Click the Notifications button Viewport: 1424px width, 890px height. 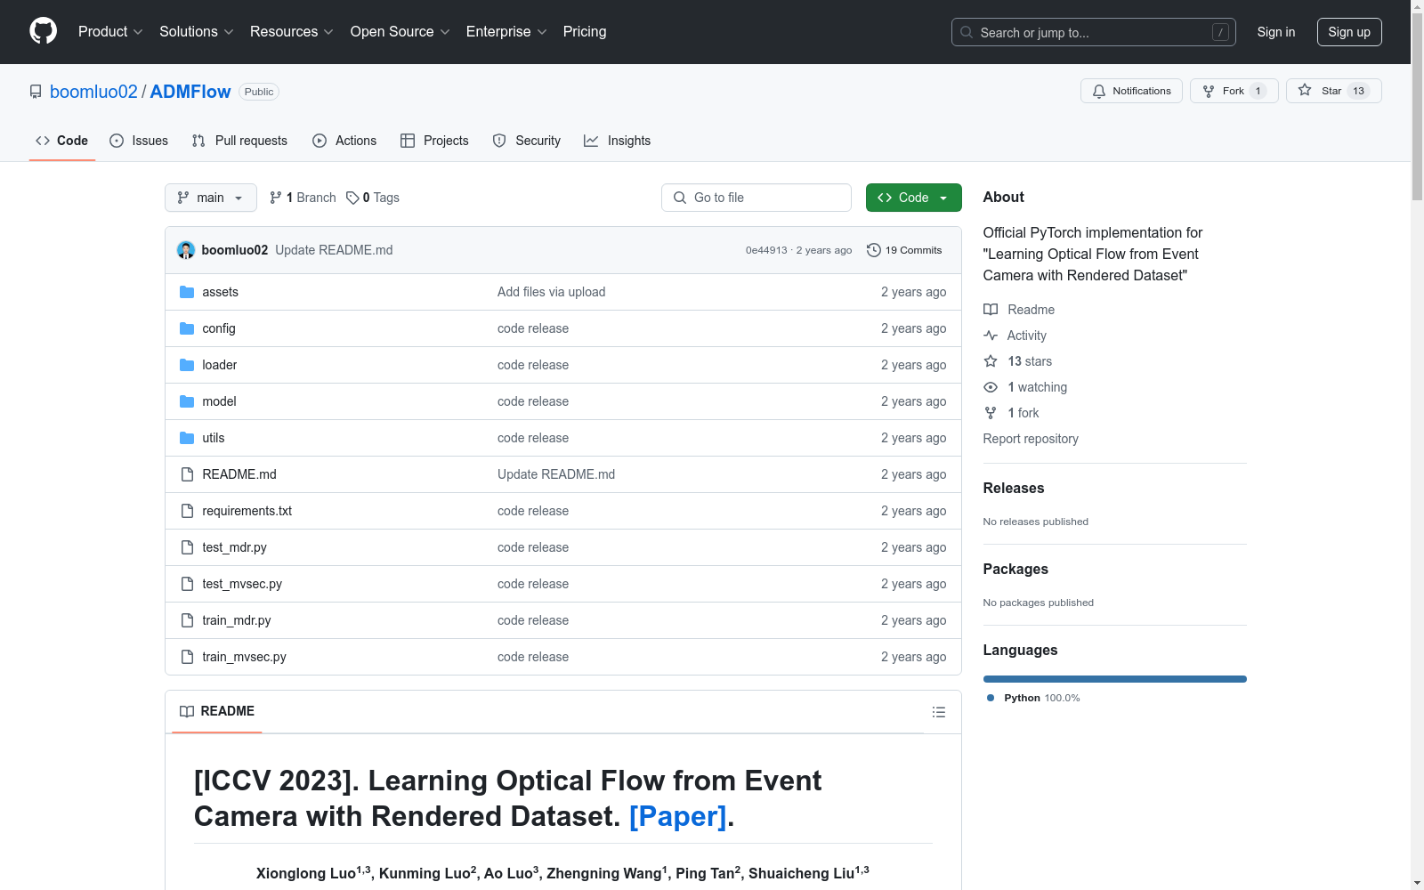pyautogui.click(x=1131, y=91)
